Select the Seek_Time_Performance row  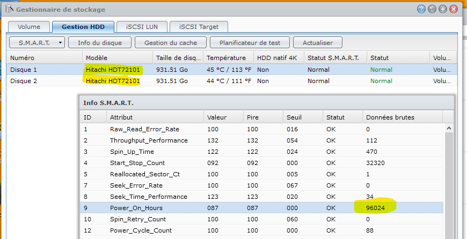tap(262, 197)
